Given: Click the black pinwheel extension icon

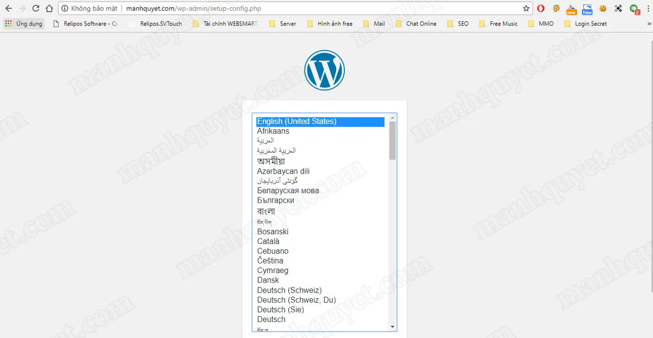Looking at the screenshot, I should [x=618, y=8].
